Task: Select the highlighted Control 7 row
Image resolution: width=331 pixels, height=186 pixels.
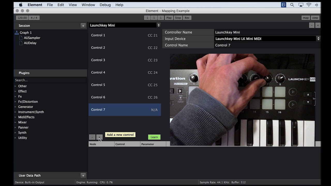Action: coord(125,110)
